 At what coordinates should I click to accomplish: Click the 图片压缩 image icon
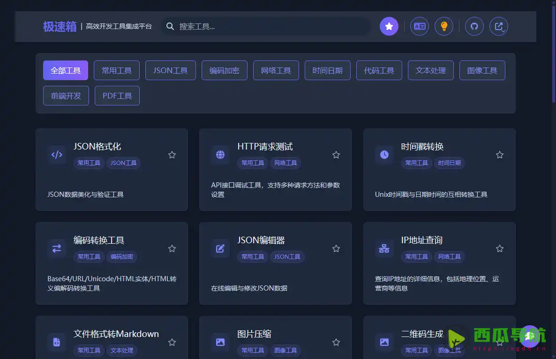point(220,342)
